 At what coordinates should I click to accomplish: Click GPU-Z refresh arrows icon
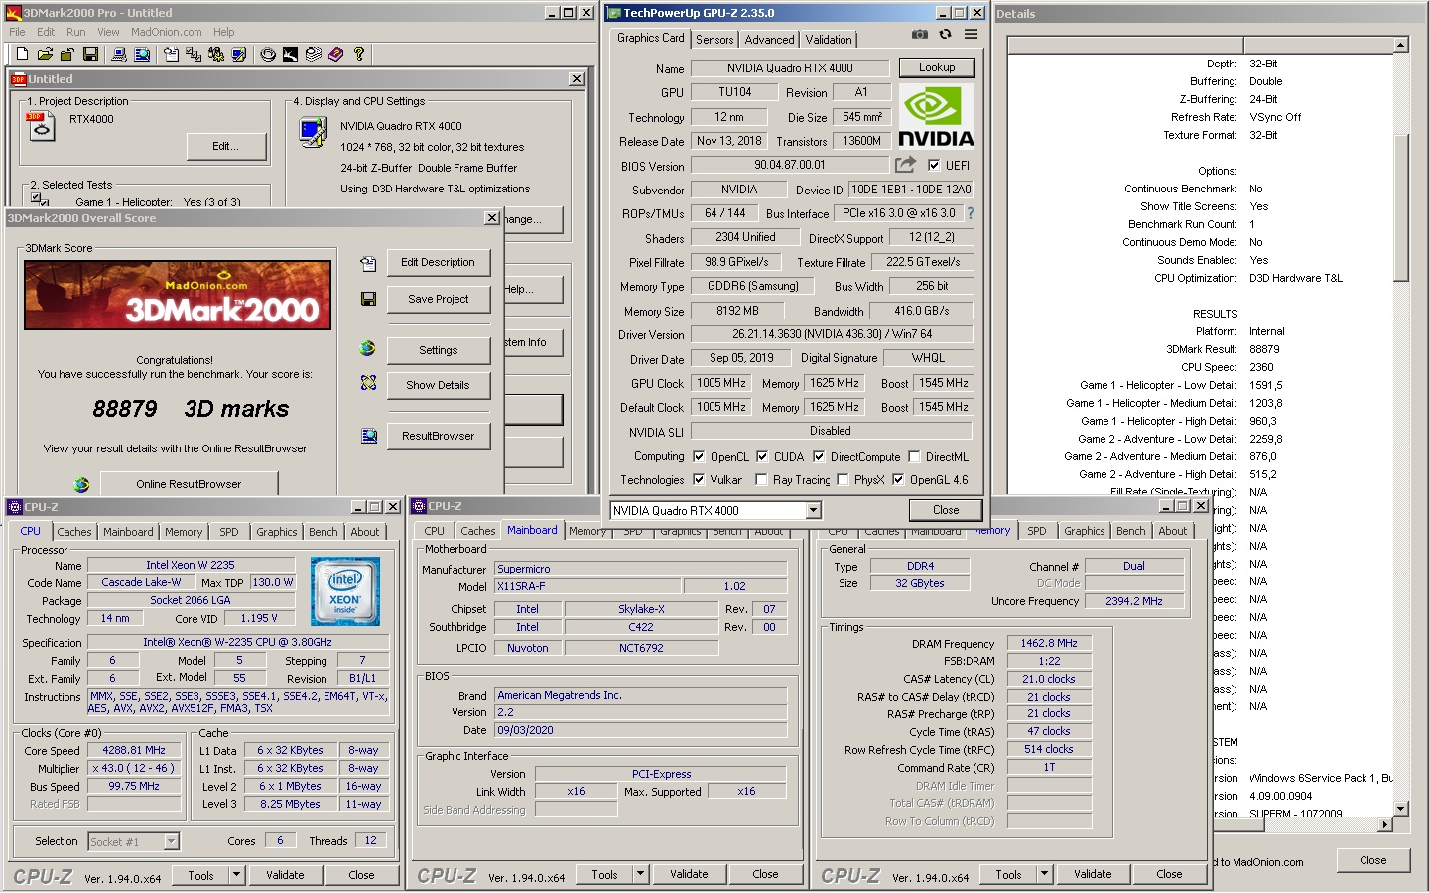946,34
